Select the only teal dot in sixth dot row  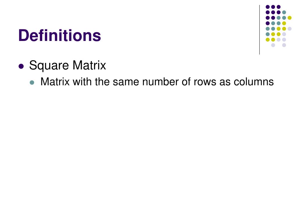268,34
